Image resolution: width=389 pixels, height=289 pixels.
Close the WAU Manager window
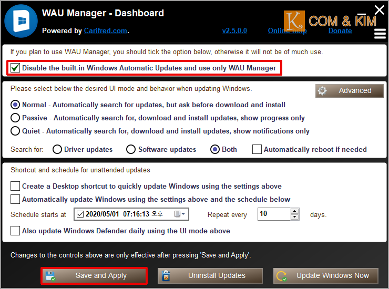click(380, 10)
